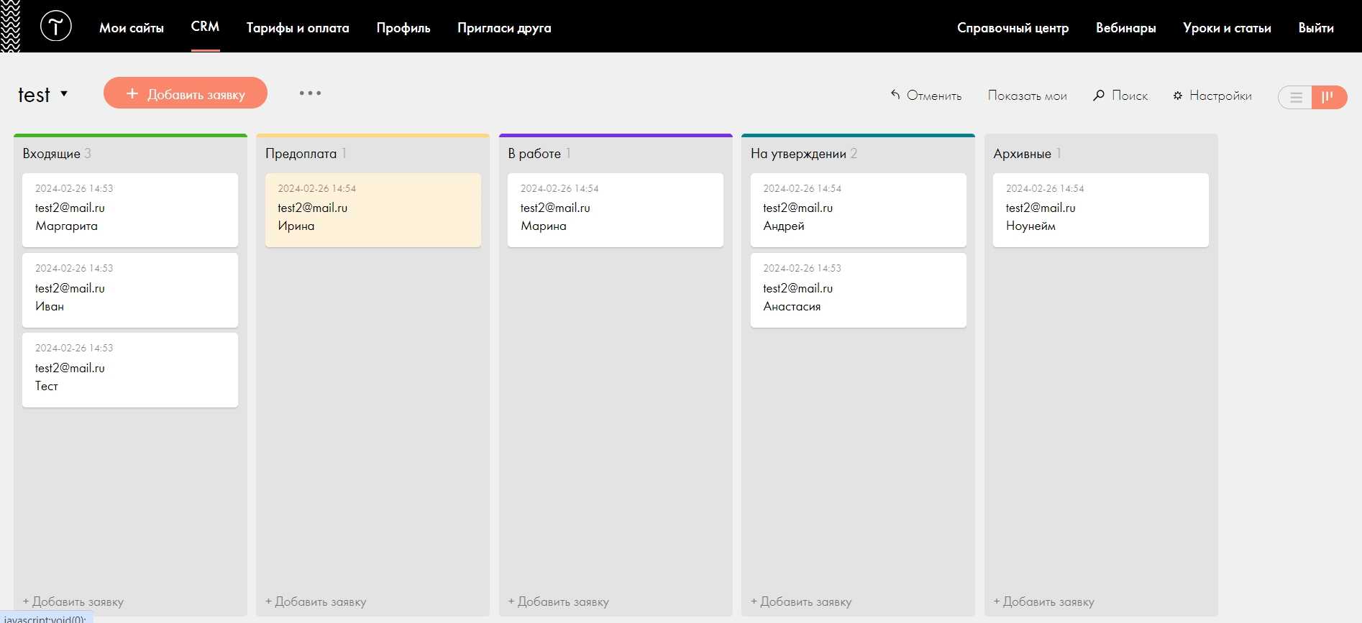Click the Выйти logout link
Image resolution: width=1362 pixels, height=623 pixels.
1316,28
